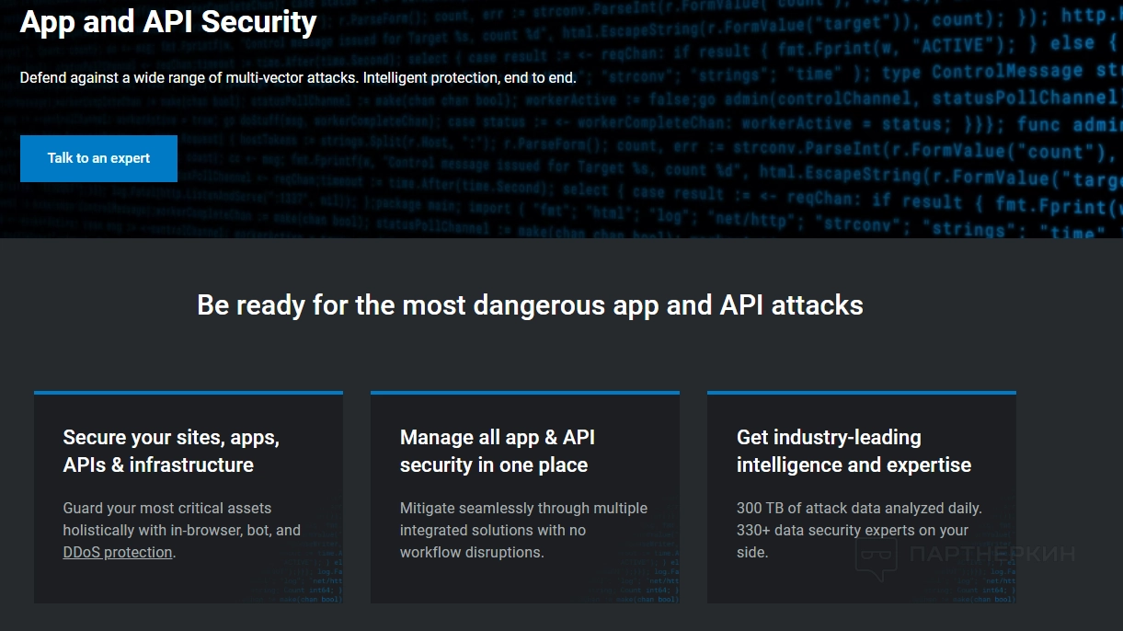Click the 'Be ready for the most dangerous' heading
1123x631 pixels.
click(x=530, y=305)
